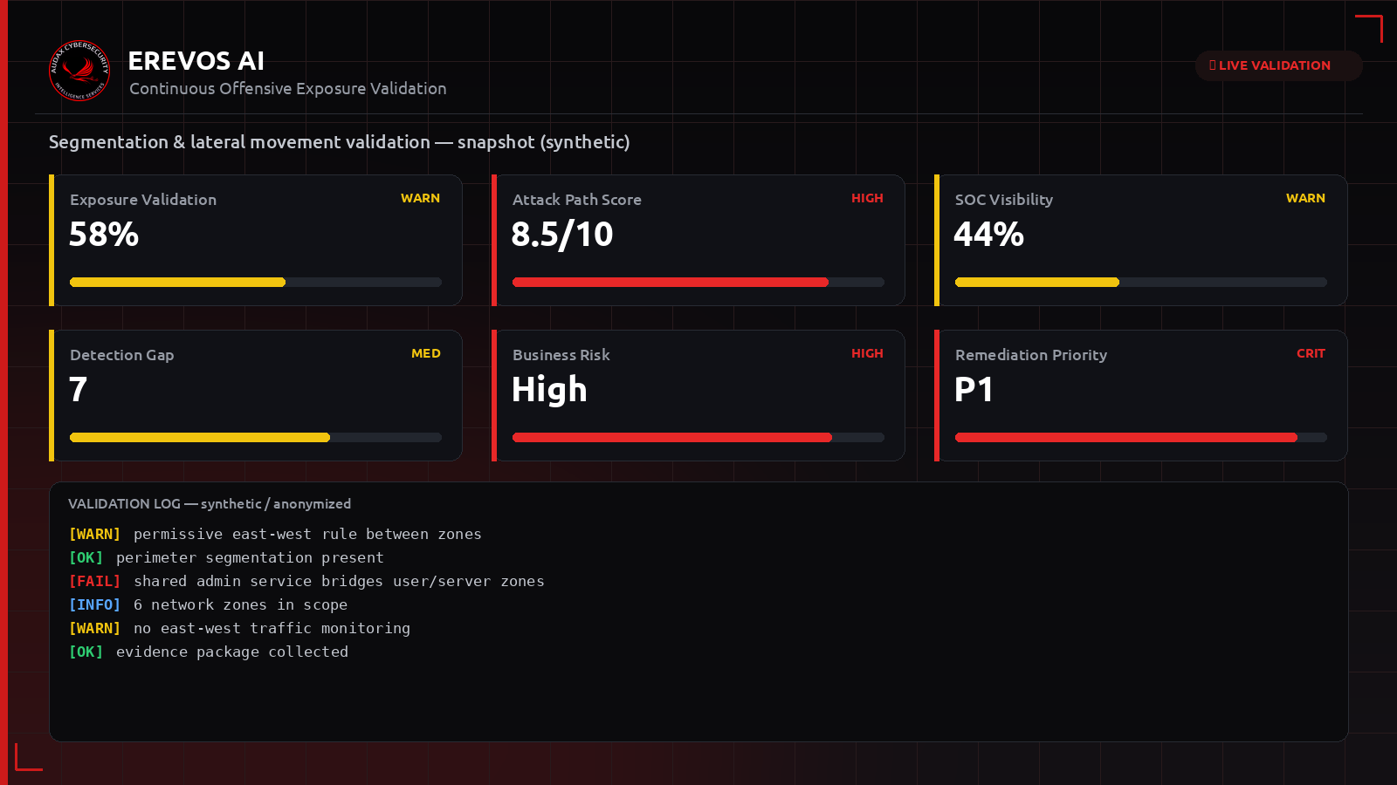Select the EREVOS AI title
This screenshot has width=1397, height=785.
196,61
